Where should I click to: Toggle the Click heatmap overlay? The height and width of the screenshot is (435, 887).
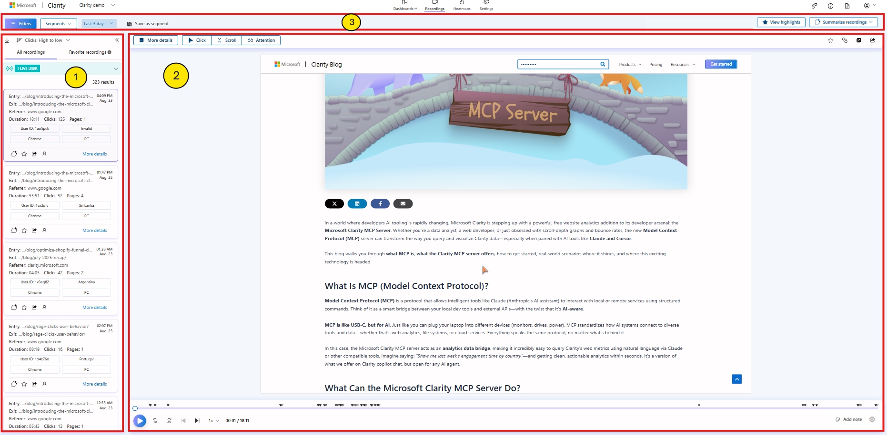coord(197,40)
